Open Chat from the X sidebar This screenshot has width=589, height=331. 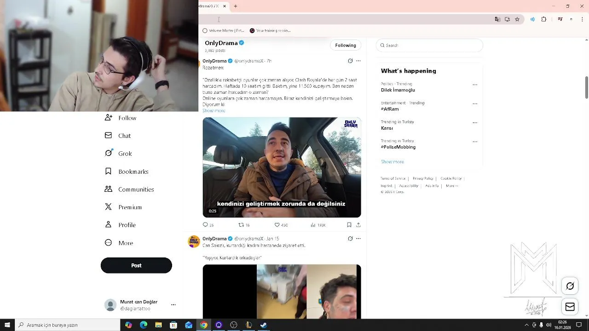click(x=118, y=136)
